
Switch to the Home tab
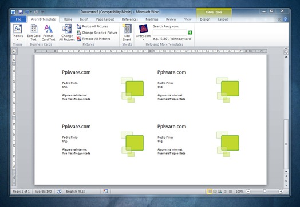[68, 19]
